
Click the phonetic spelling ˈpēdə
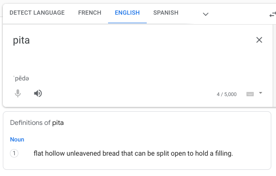pyautogui.click(x=21, y=78)
